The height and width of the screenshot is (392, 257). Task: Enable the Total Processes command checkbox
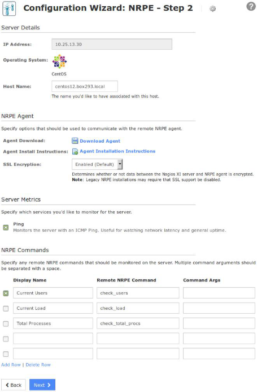pyautogui.click(x=6, y=324)
